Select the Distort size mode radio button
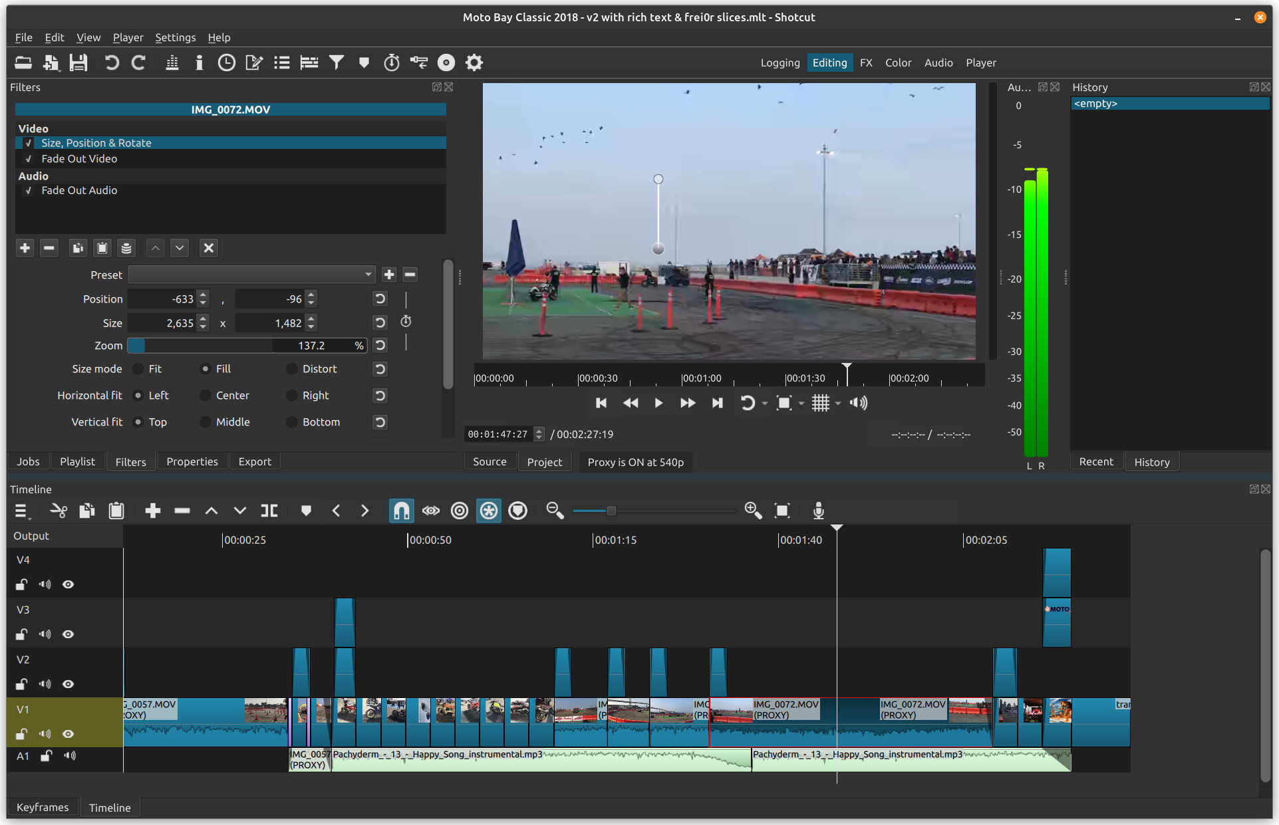1279x825 pixels. pos(291,369)
